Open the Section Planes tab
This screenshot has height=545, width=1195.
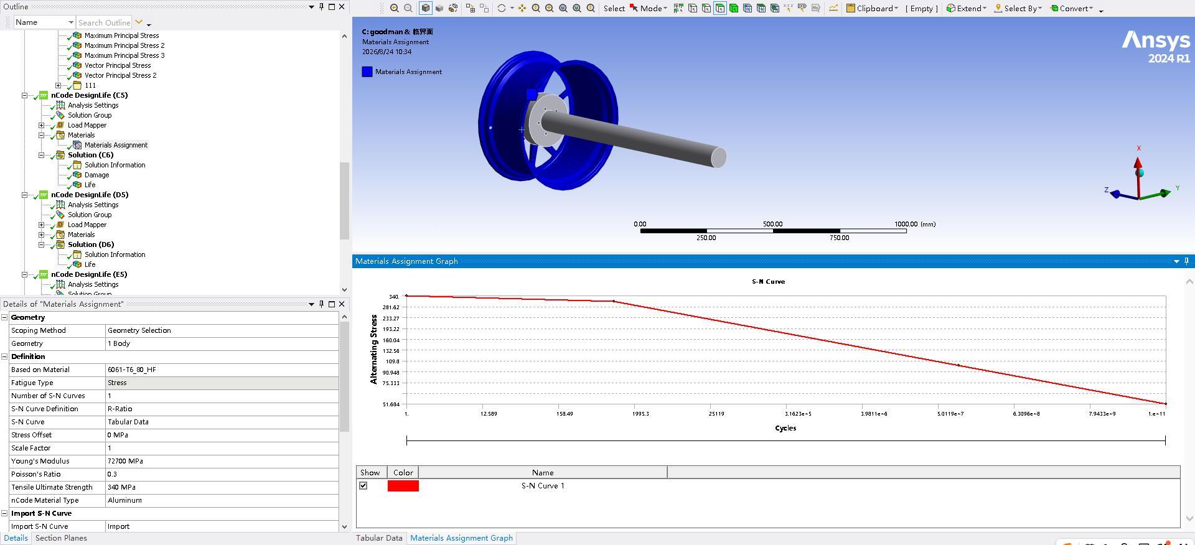(x=61, y=538)
